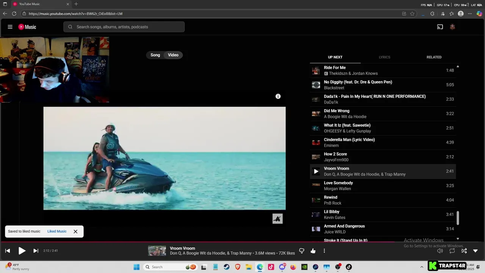Screen dimensions: 485x273
Task: Play Lil Bibby by Kevin Gates
Action: (x=383, y=215)
